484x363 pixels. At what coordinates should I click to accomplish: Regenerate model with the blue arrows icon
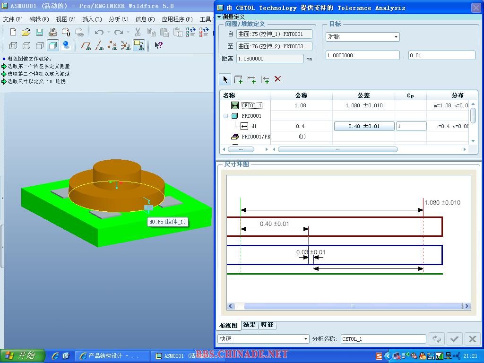190,32
